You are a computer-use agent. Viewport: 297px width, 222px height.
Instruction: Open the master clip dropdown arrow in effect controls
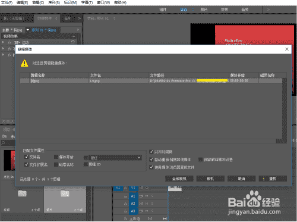[28, 30]
